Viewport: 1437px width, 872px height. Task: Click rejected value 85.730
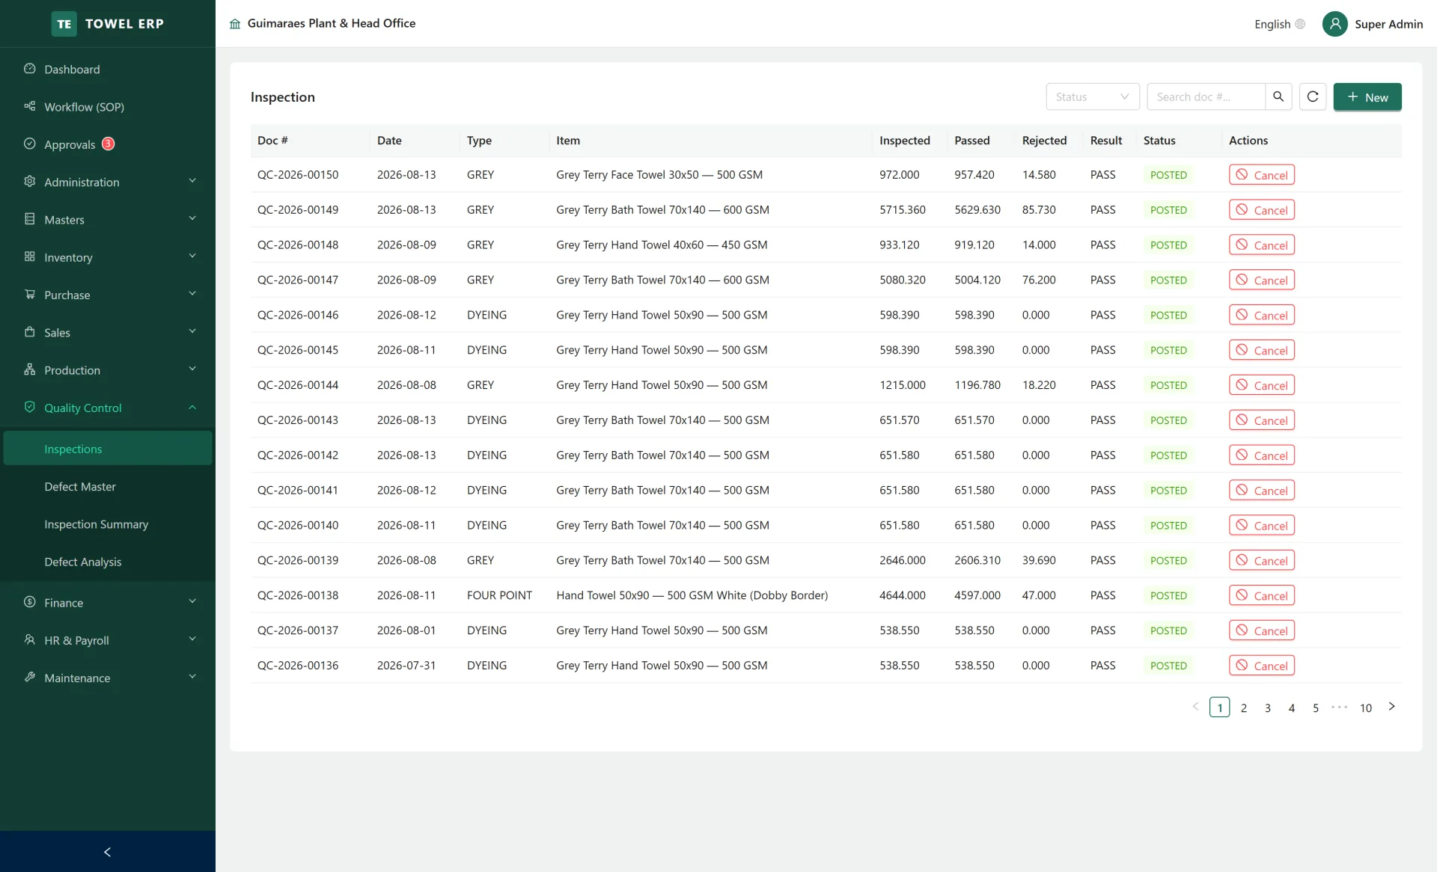pyautogui.click(x=1039, y=210)
